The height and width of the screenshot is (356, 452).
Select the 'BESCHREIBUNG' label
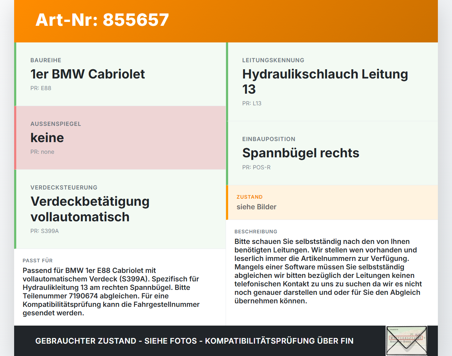(x=256, y=232)
